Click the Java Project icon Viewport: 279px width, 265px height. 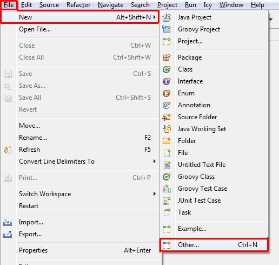click(167, 17)
